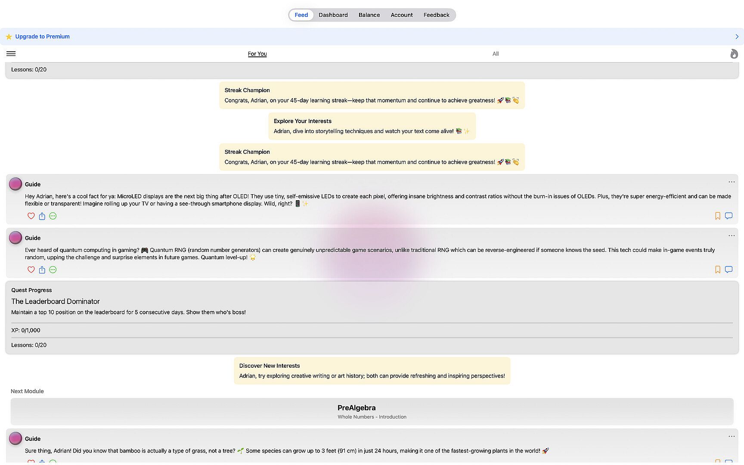The width and height of the screenshot is (744, 465).
Task: Click Whole Numbers - Introduction subtitle
Action: [372, 417]
